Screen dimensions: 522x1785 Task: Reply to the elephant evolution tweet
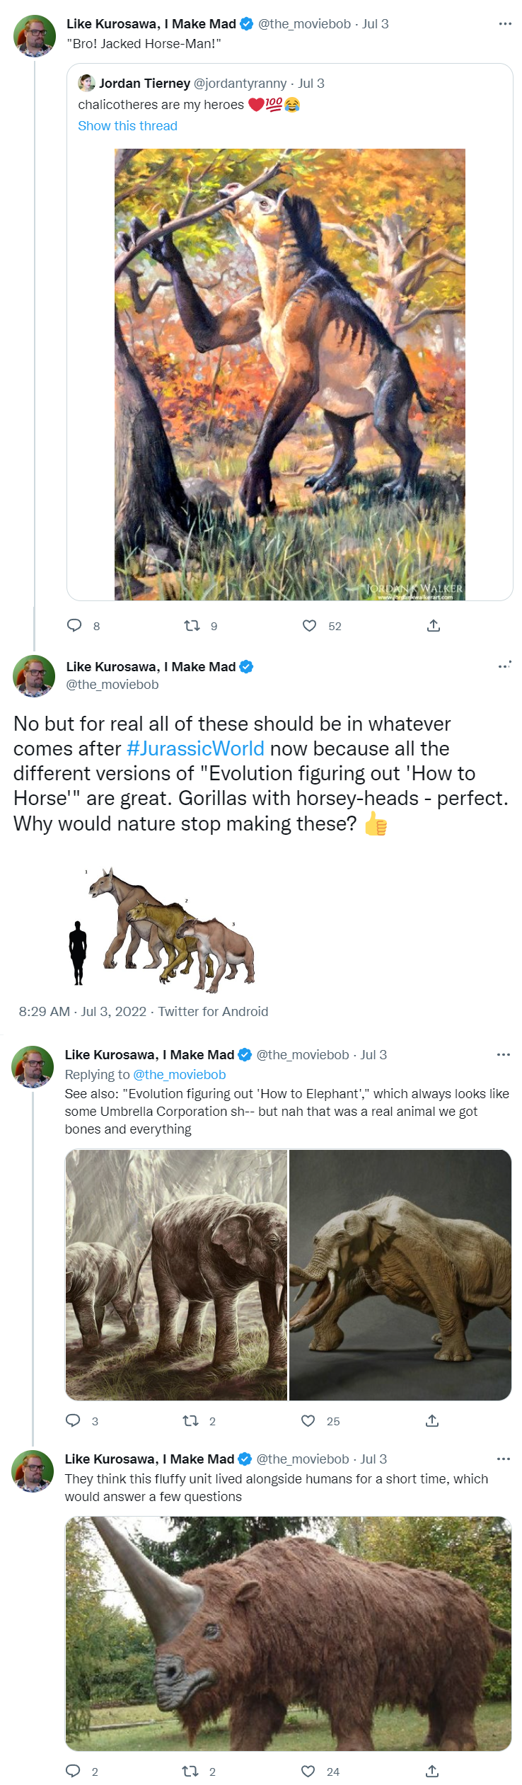coord(73,1420)
